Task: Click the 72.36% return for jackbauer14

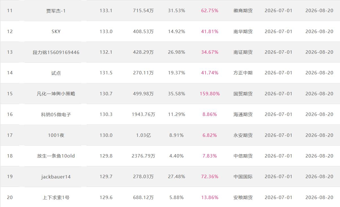Action: [210, 177]
